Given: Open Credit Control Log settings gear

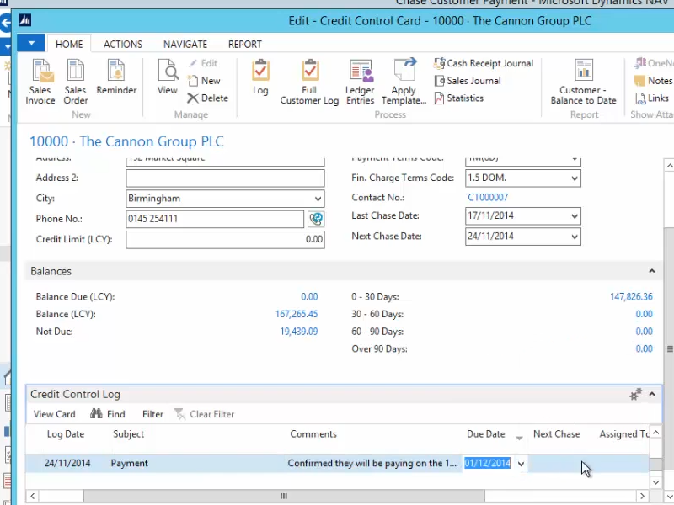Looking at the screenshot, I should click(635, 394).
